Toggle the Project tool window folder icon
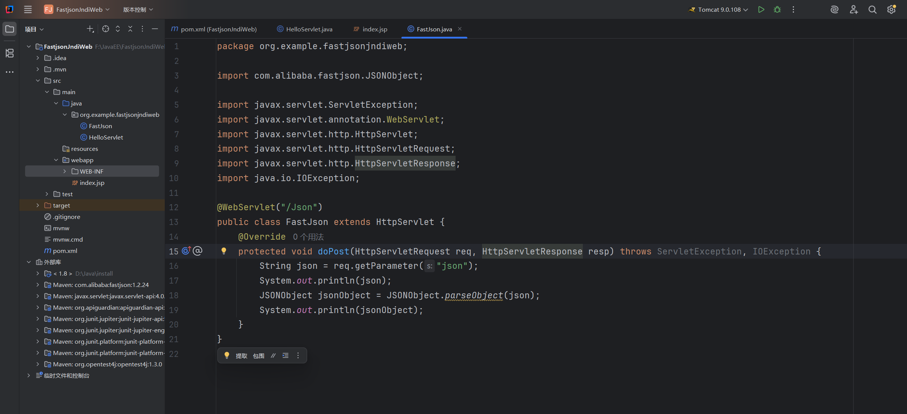Screen dimensions: 907x414 [x=9, y=29]
